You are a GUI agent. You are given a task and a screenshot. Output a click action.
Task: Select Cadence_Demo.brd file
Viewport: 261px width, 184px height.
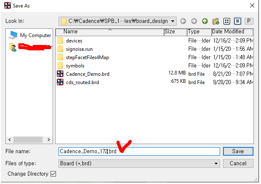pos(88,74)
